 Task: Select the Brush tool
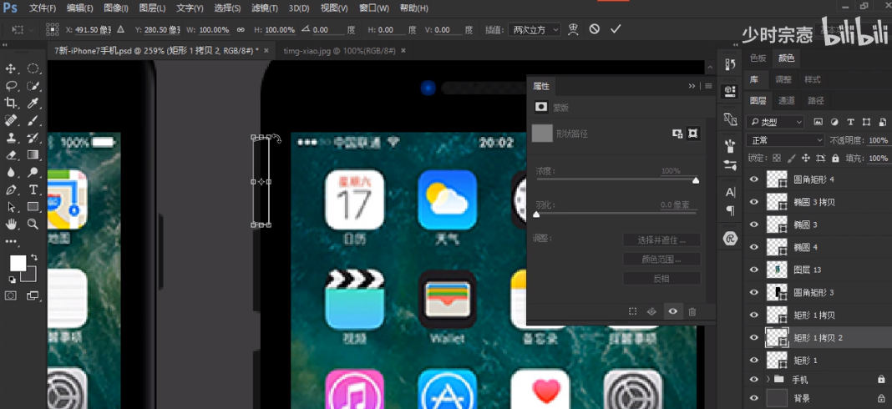point(33,120)
